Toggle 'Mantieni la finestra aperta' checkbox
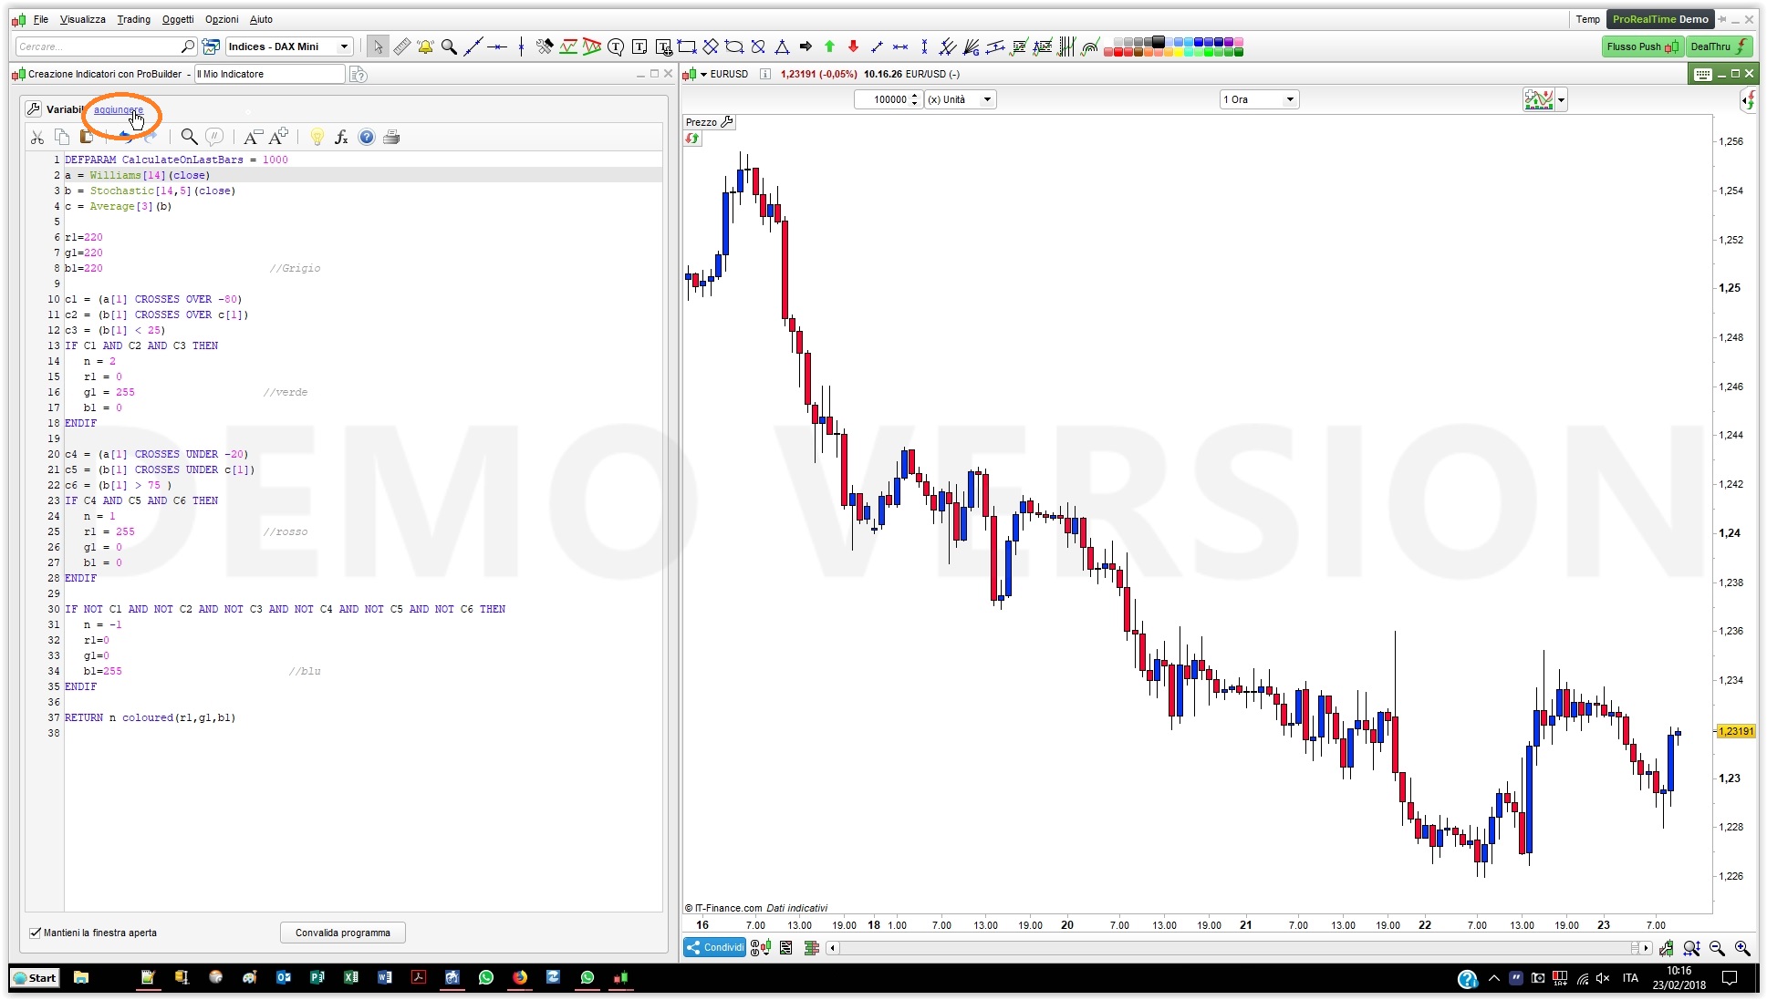 pos(36,933)
